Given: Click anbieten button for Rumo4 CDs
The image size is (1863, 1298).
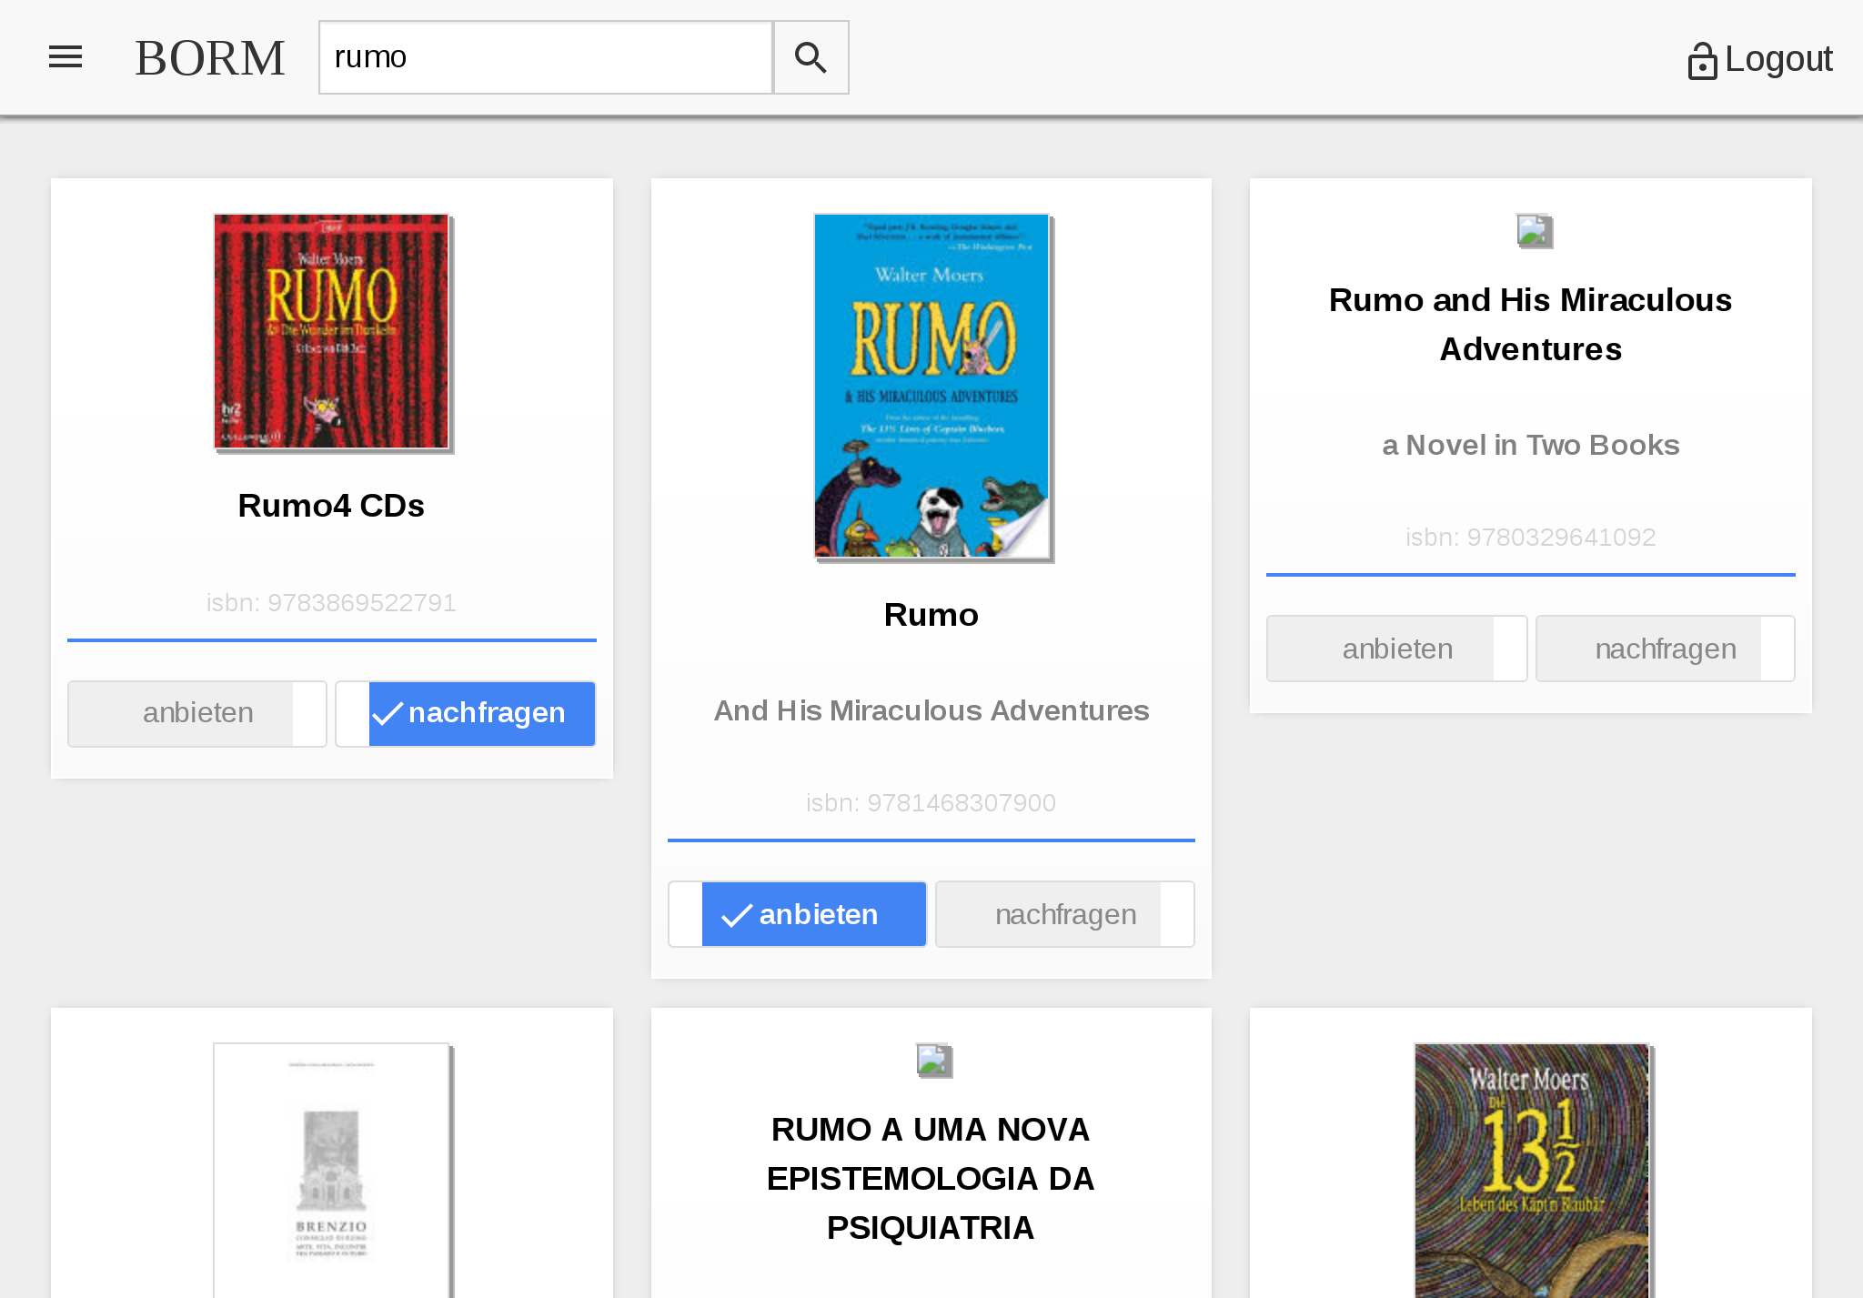Looking at the screenshot, I should pyautogui.click(x=196, y=713).
